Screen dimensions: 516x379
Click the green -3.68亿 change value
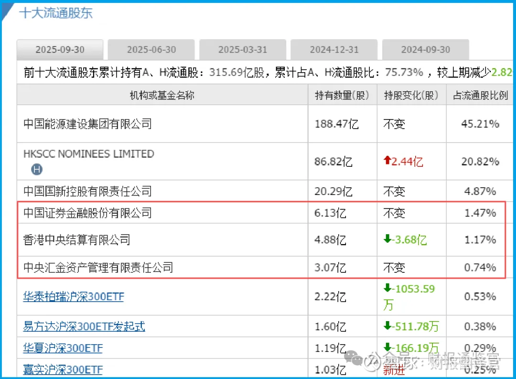[409, 240]
